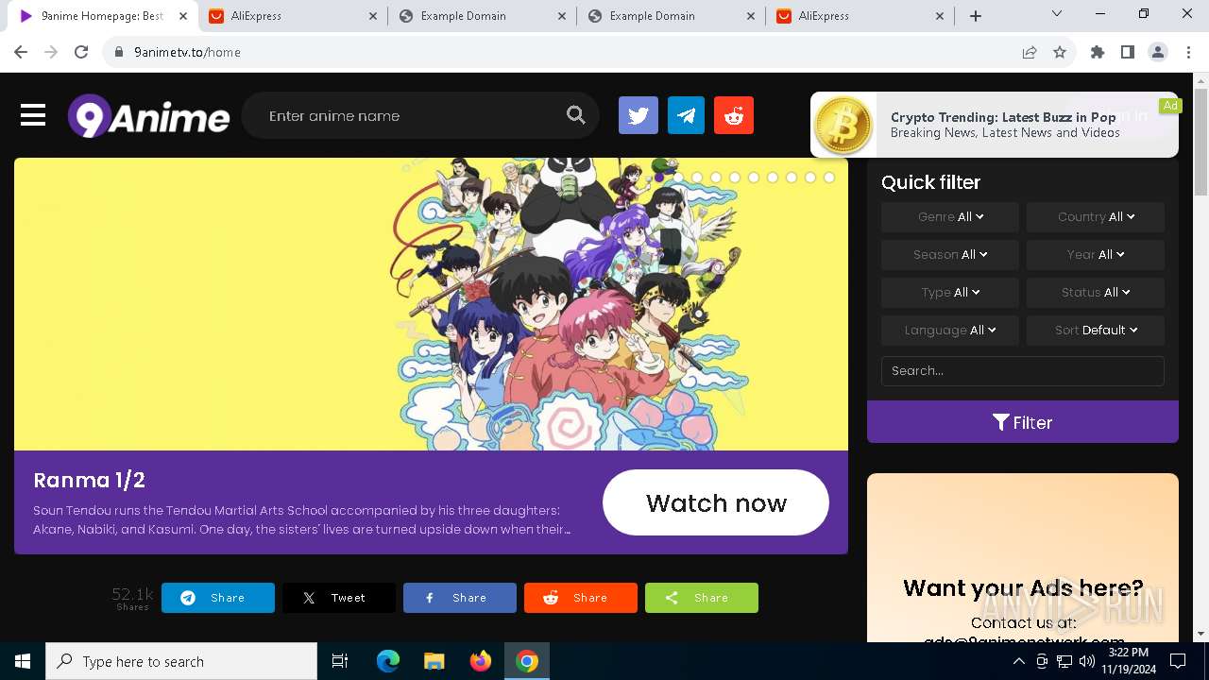Click the Ranma 1/2 banner image
This screenshot has width=1209, height=680.
431,304
